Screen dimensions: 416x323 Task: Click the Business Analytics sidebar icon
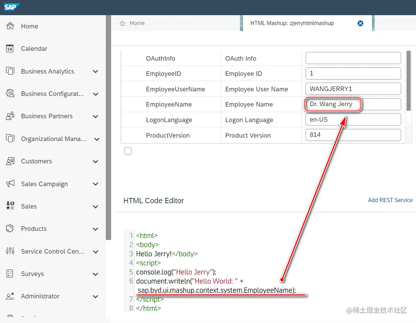(10, 71)
